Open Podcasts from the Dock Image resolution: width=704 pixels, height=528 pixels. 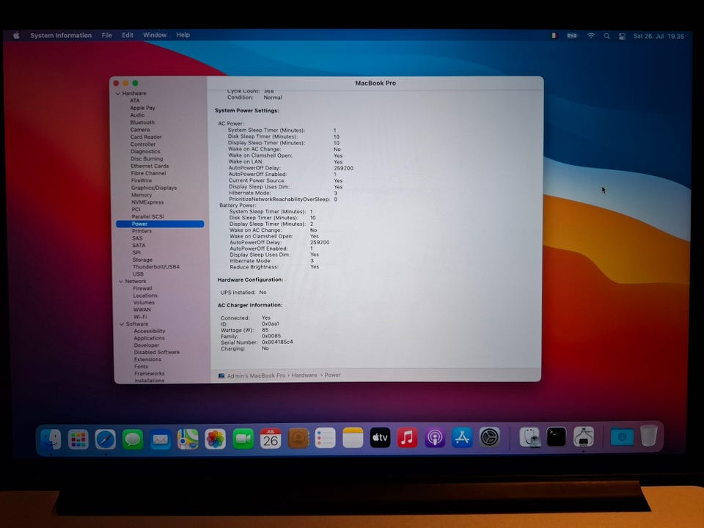(435, 437)
